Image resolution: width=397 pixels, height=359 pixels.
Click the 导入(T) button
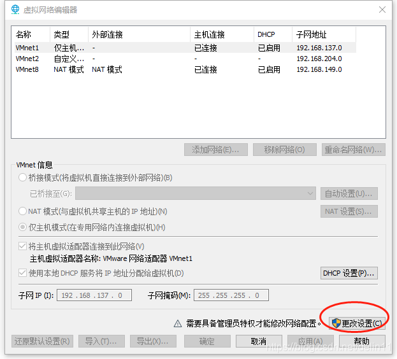pyautogui.click(x=101, y=341)
